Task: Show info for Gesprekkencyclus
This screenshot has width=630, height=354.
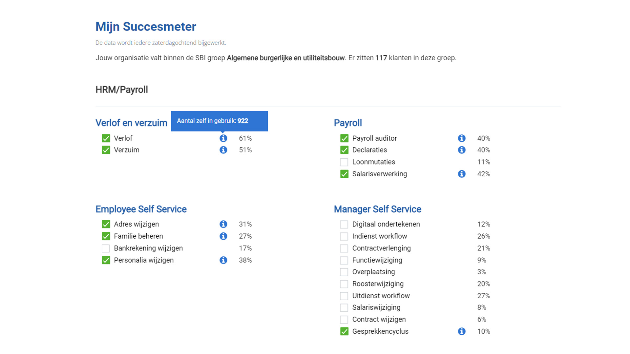Action: pyautogui.click(x=462, y=331)
